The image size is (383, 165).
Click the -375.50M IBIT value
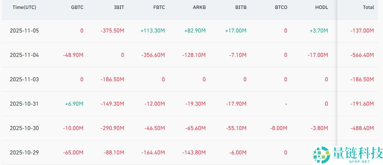(112, 31)
